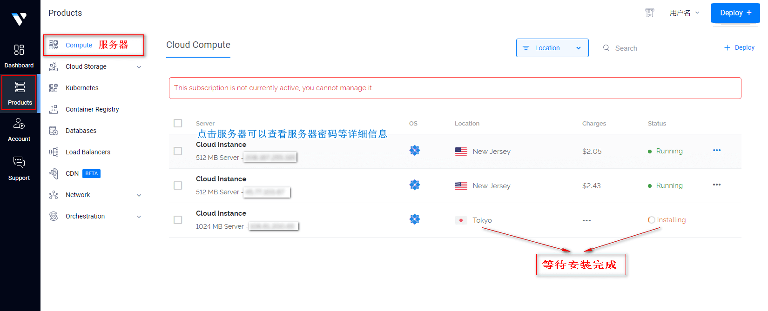The image size is (768, 311).
Task: Expand the Cloud Storage chevron
Action: [x=139, y=67]
